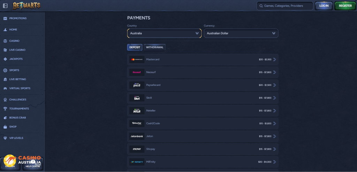
Task: Click the Betwarts logo
Action: tap(26, 6)
